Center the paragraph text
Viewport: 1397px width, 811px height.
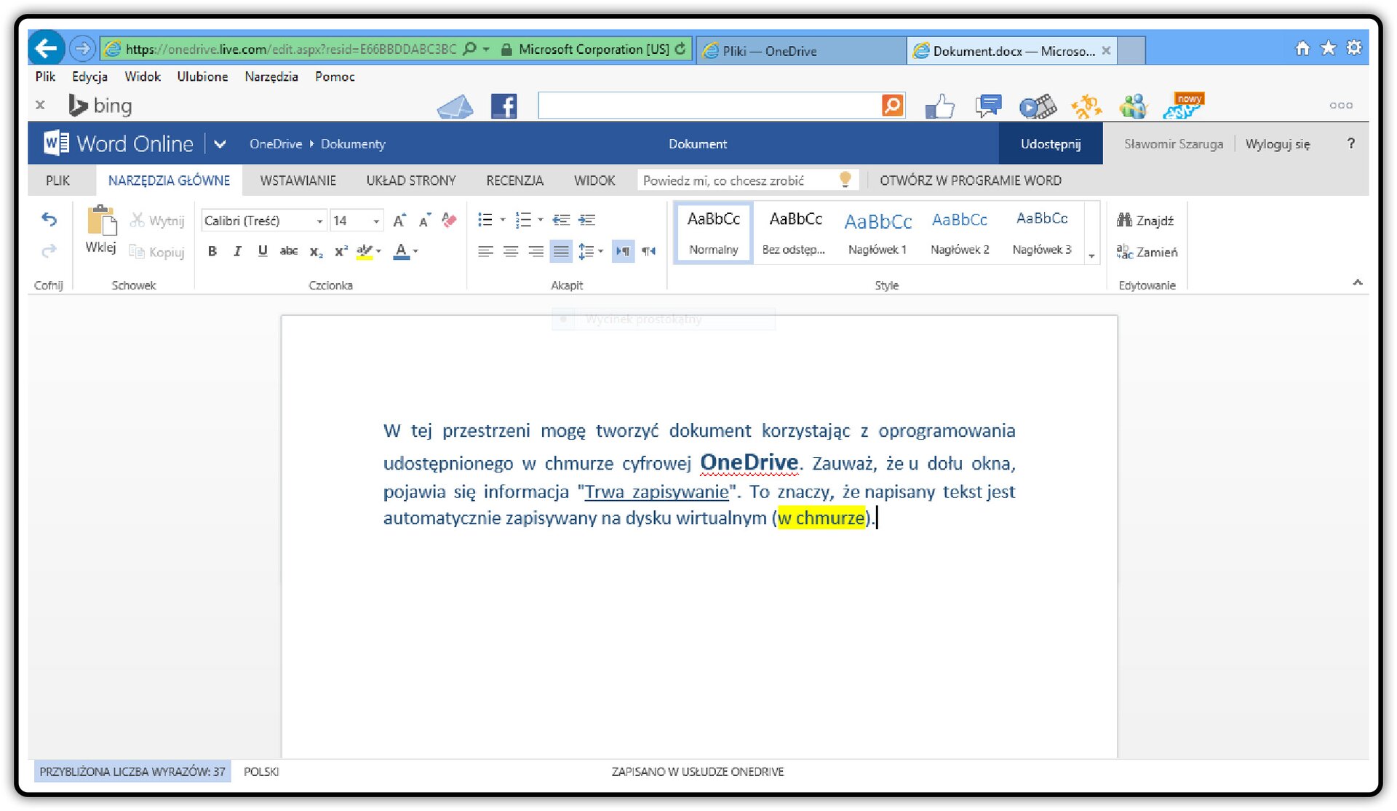tap(511, 252)
